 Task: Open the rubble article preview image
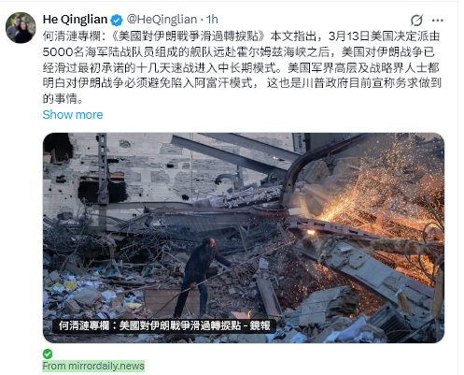coord(244,238)
